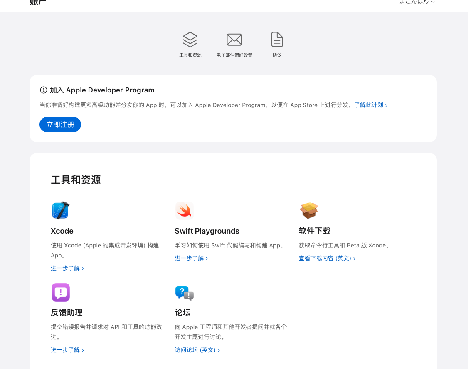Select the 账户 menu item
This screenshot has height=369, width=468.
[x=38, y=2]
